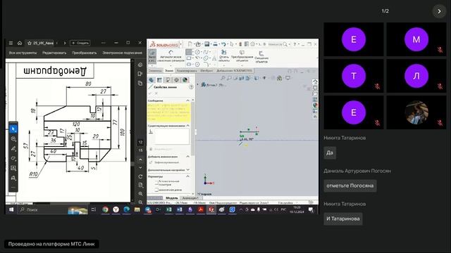The width and height of the screenshot is (451, 253).
Task: Open ConfigurationManager tab icon
Action: pyautogui.click(x=168, y=80)
